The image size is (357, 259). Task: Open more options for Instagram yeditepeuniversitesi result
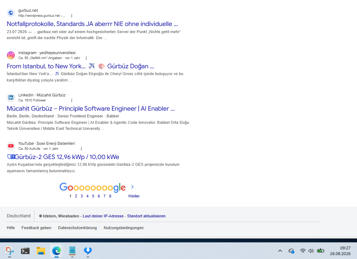tap(86, 58)
